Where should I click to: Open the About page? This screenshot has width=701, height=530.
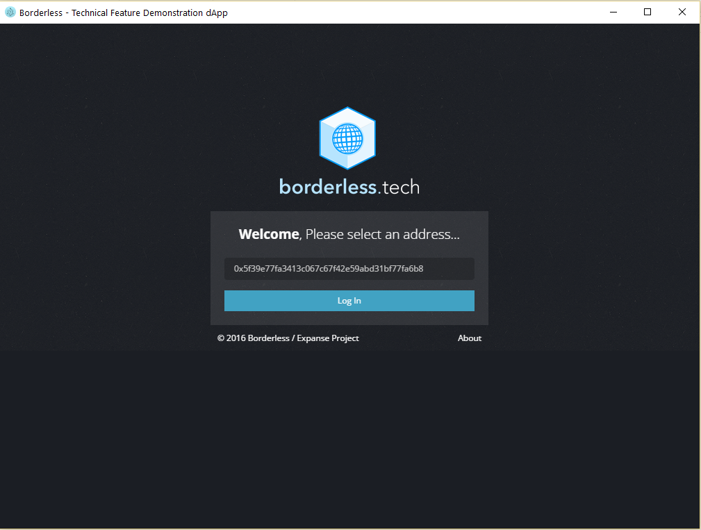point(469,338)
